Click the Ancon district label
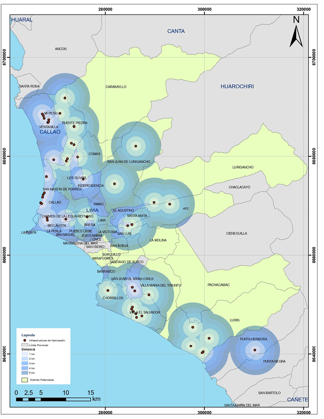This screenshot has width=324, height=419. click(x=61, y=49)
